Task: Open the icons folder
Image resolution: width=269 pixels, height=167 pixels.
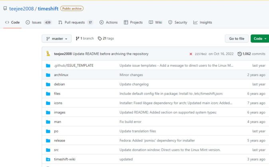Action: [x=58, y=103]
